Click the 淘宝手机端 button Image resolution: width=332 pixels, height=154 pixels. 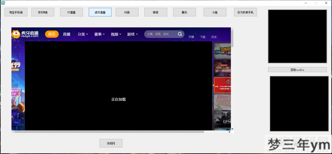coord(16,12)
